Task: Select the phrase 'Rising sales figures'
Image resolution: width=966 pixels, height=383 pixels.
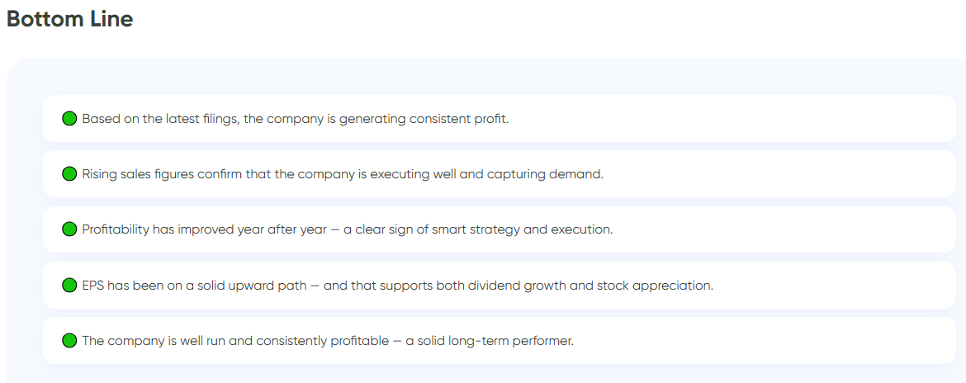Action: pos(138,174)
